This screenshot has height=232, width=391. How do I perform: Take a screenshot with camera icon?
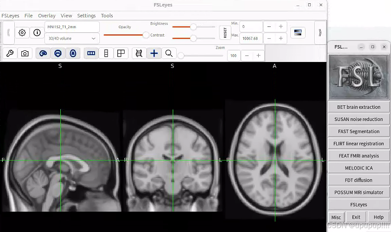25,53
